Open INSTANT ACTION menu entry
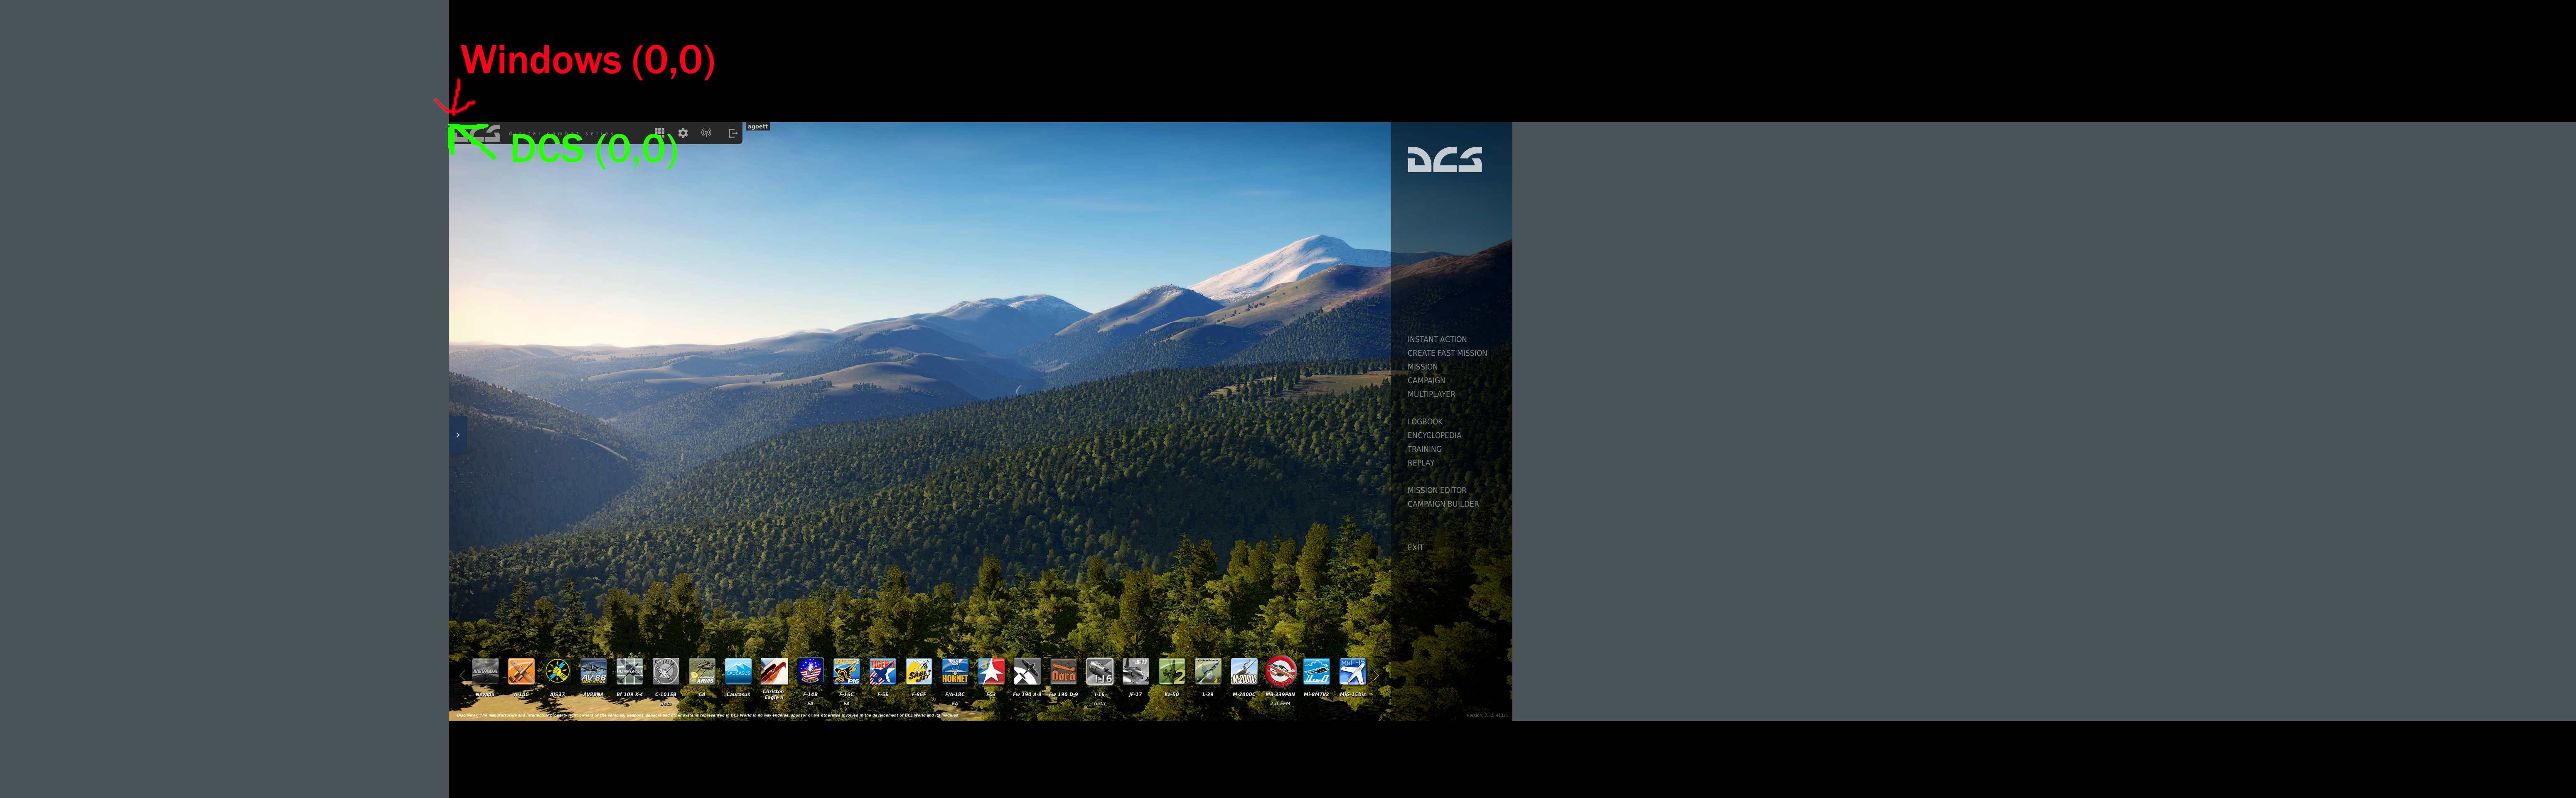This screenshot has width=2576, height=798. (1437, 340)
